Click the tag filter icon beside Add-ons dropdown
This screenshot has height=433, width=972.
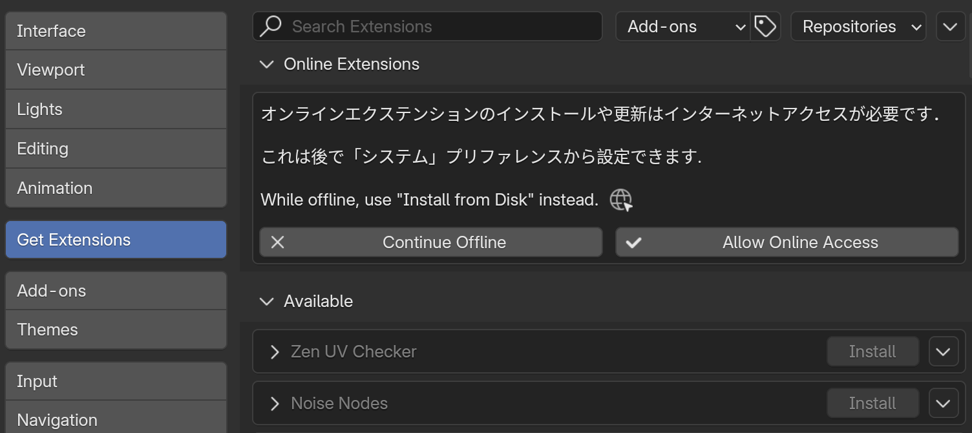[x=765, y=26]
